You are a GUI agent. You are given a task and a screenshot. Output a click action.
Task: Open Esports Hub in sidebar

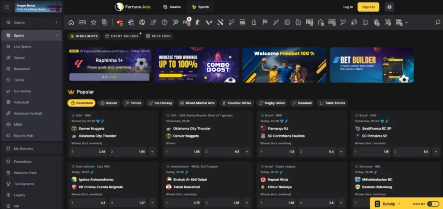(32, 136)
